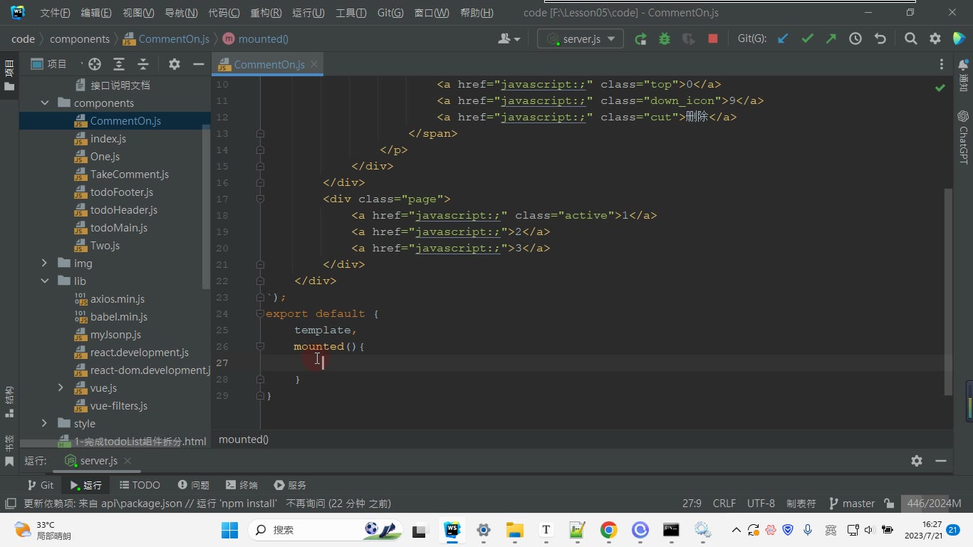The width and height of the screenshot is (973, 547).
Task: Click components in breadcrumb path
Action: tap(80, 39)
